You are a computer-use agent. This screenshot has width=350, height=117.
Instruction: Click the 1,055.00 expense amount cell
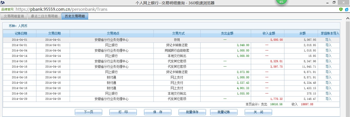[x=243, y=93]
